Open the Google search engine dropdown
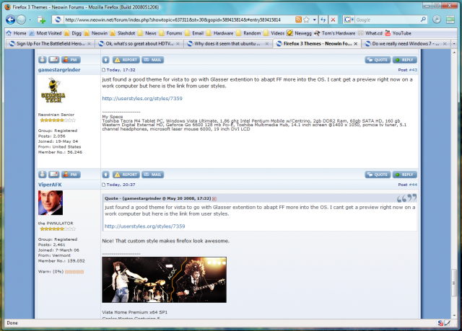 pos(349,19)
